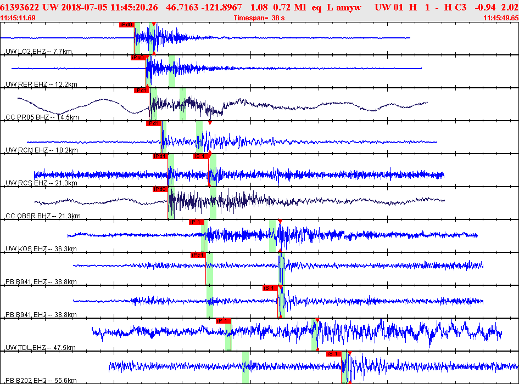
Task: Click the iPc1 pick flag on PB B941 EHZ
Action: tap(198, 255)
